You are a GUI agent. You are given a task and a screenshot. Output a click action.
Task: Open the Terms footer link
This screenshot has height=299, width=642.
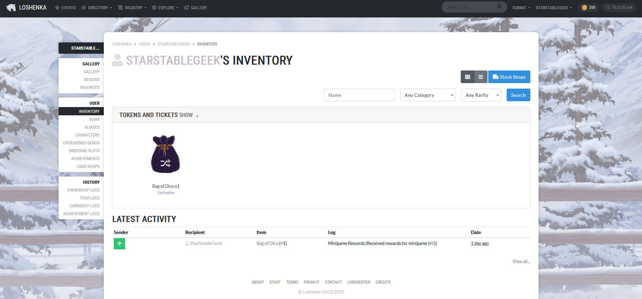tap(292, 282)
